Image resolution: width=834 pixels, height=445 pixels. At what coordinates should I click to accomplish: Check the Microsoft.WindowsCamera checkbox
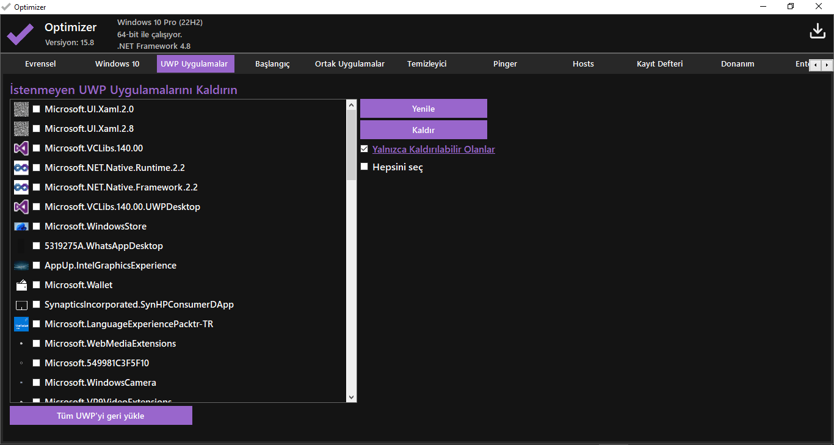37,383
